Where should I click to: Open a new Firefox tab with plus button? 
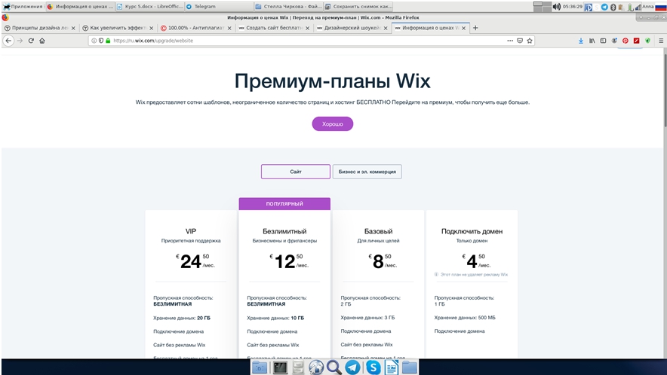(x=475, y=28)
